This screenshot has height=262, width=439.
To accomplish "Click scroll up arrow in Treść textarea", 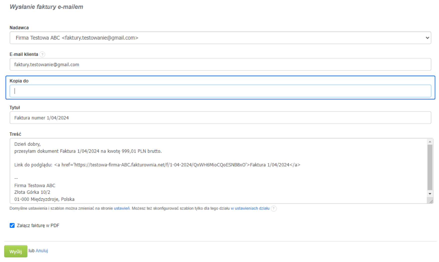I will (x=430, y=142).
